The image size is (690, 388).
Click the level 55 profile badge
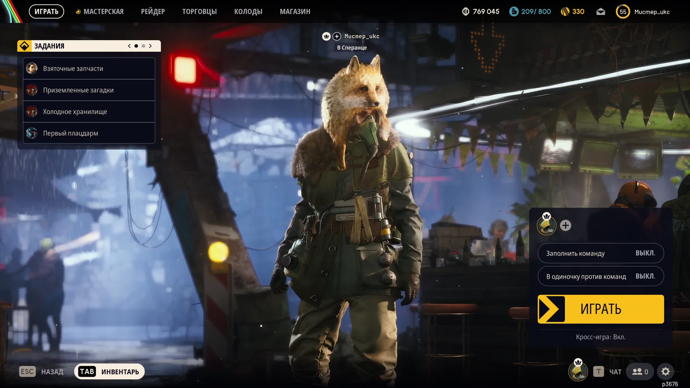[x=623, y=12]
